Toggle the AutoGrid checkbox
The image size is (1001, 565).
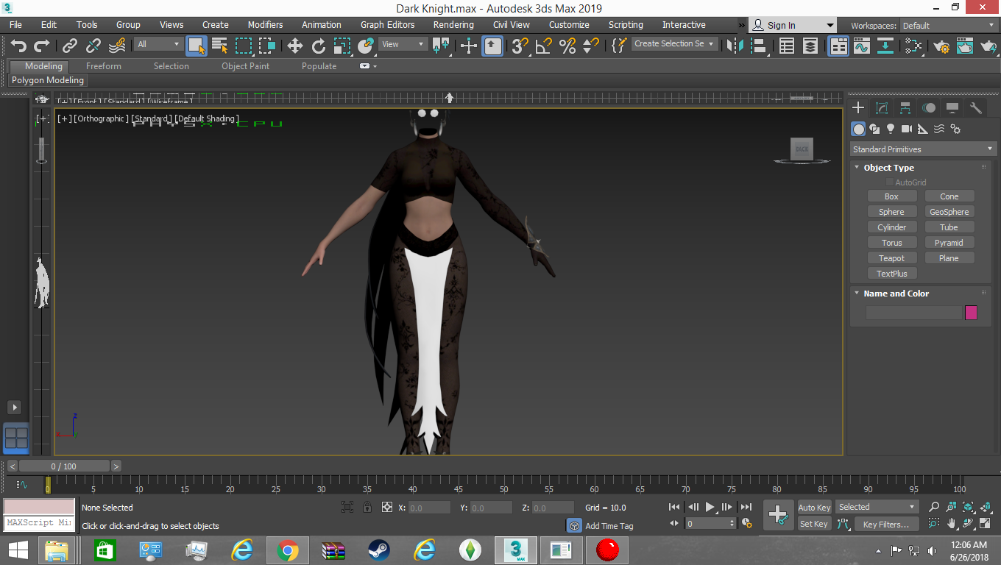tap(889, 182)
